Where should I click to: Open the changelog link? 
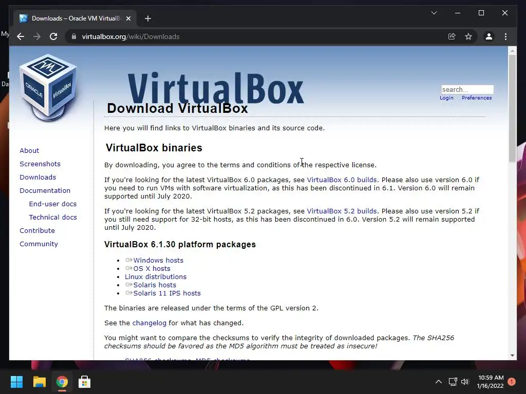tap(149, 323)
